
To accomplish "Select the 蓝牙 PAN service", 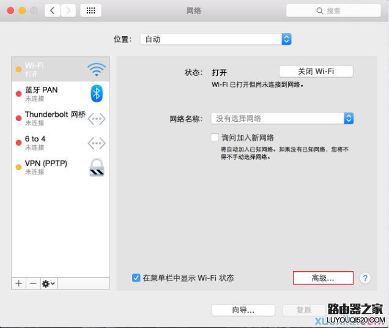I will [x=61, y=94].
